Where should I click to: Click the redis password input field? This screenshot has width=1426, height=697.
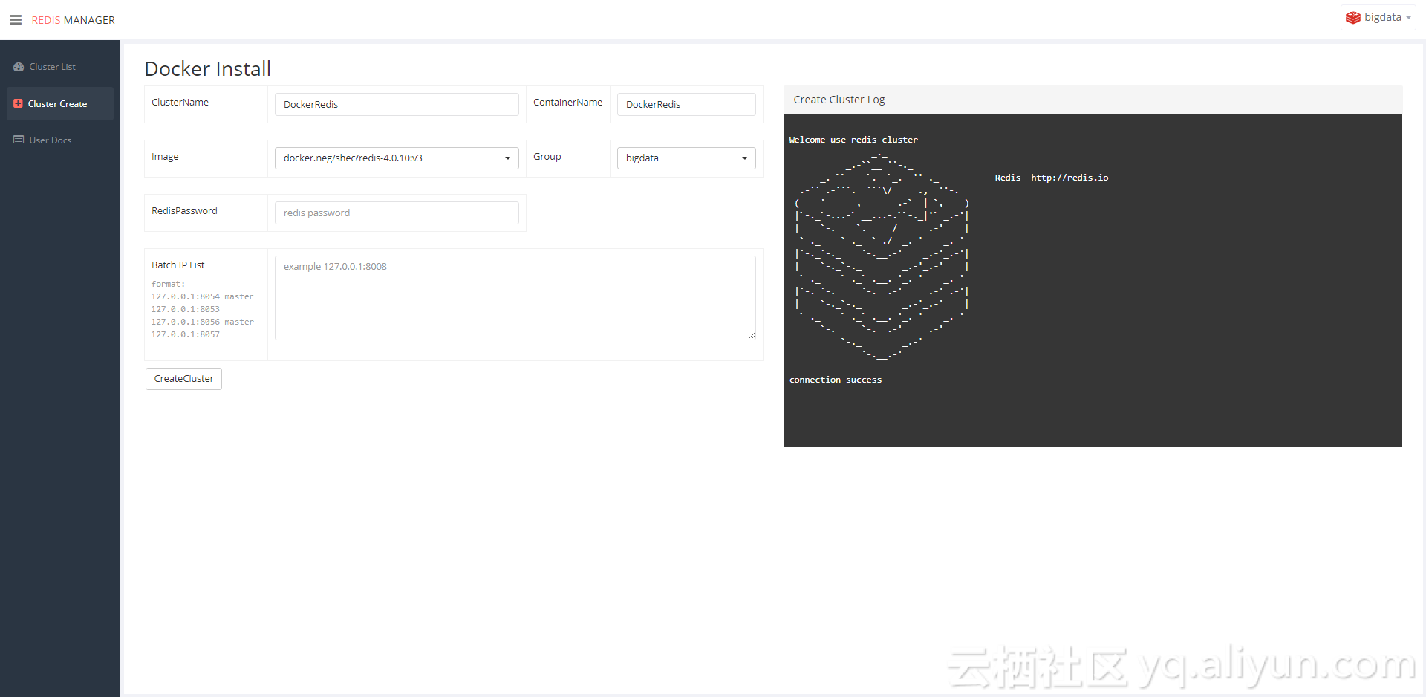pyautogui.click(x=397, y=213)
